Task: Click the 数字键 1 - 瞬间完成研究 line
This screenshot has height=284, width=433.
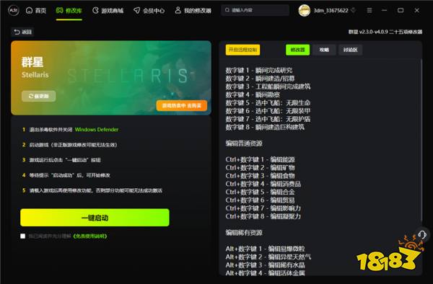Action: point(259,71)
